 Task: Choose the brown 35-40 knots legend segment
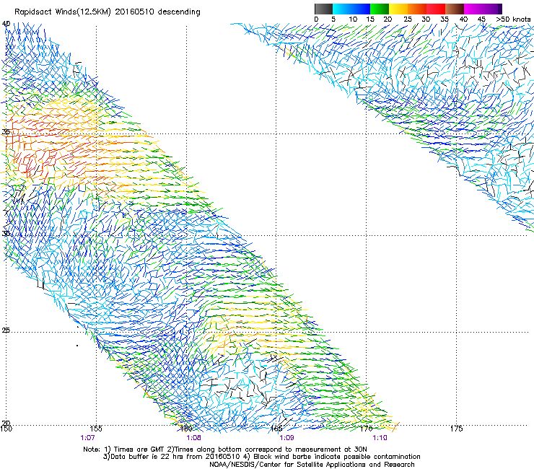tap(455, 9)
